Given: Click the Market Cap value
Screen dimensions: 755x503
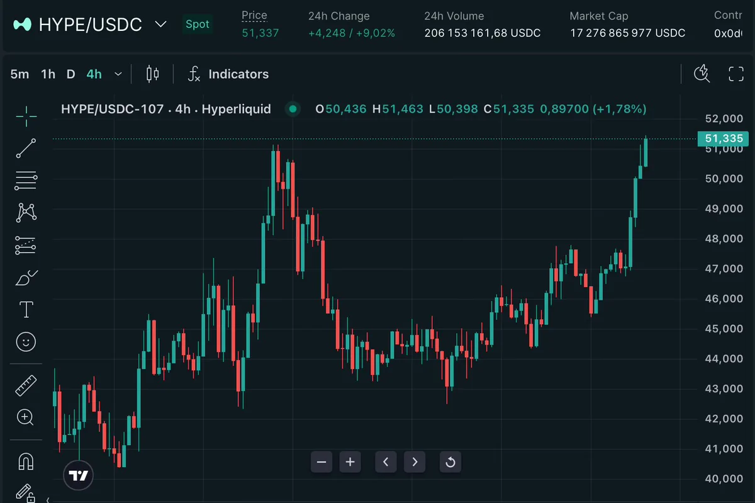Looking at the screenshot, I should [628, 33].
